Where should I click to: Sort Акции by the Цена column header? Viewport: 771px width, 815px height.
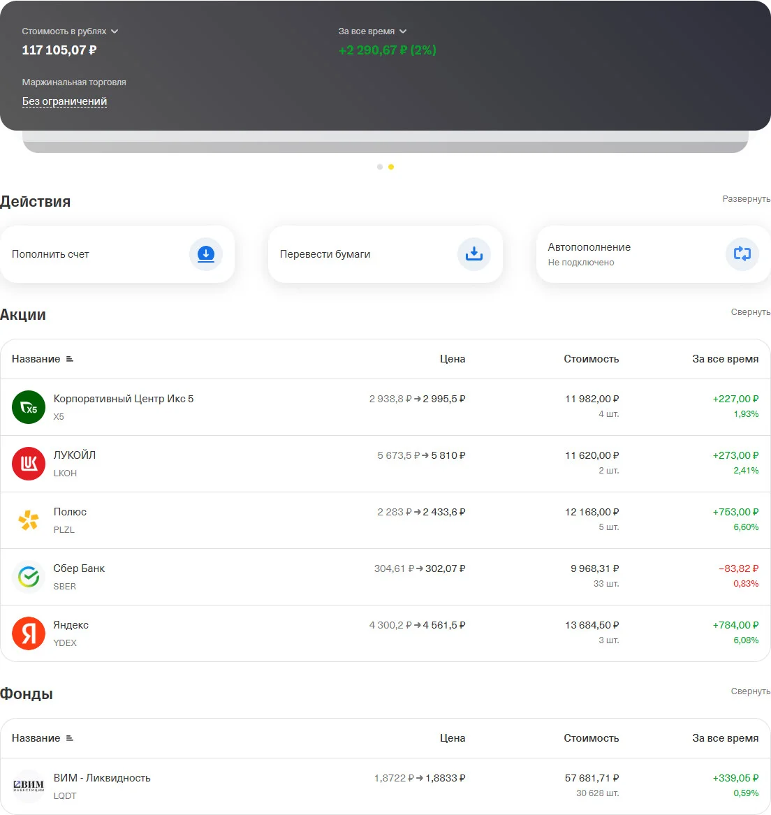(453, 359)
